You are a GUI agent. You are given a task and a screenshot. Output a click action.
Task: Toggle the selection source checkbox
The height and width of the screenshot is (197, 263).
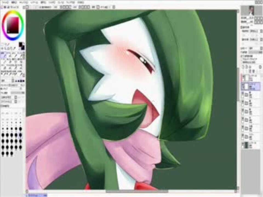tap(242, 62)
